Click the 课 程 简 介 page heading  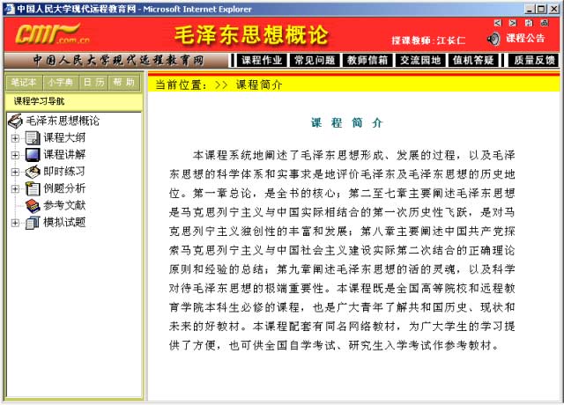pos(346,123)
